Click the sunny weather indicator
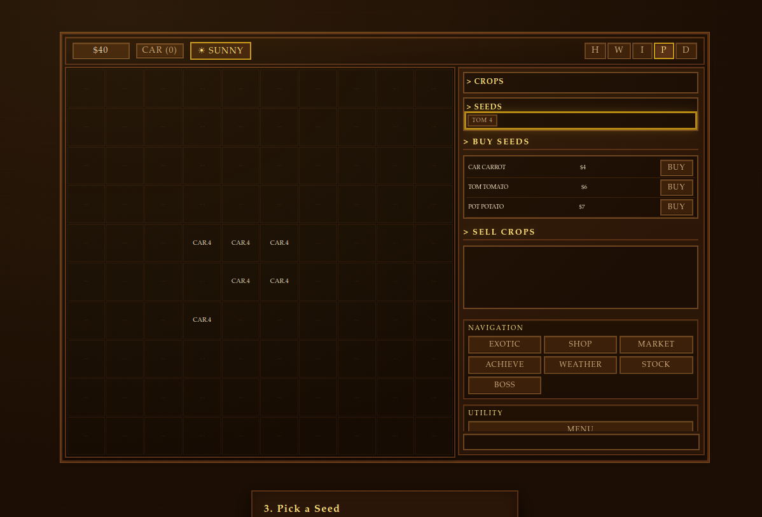The width and height of the screenshot is (762, 517). pos(221,51)
